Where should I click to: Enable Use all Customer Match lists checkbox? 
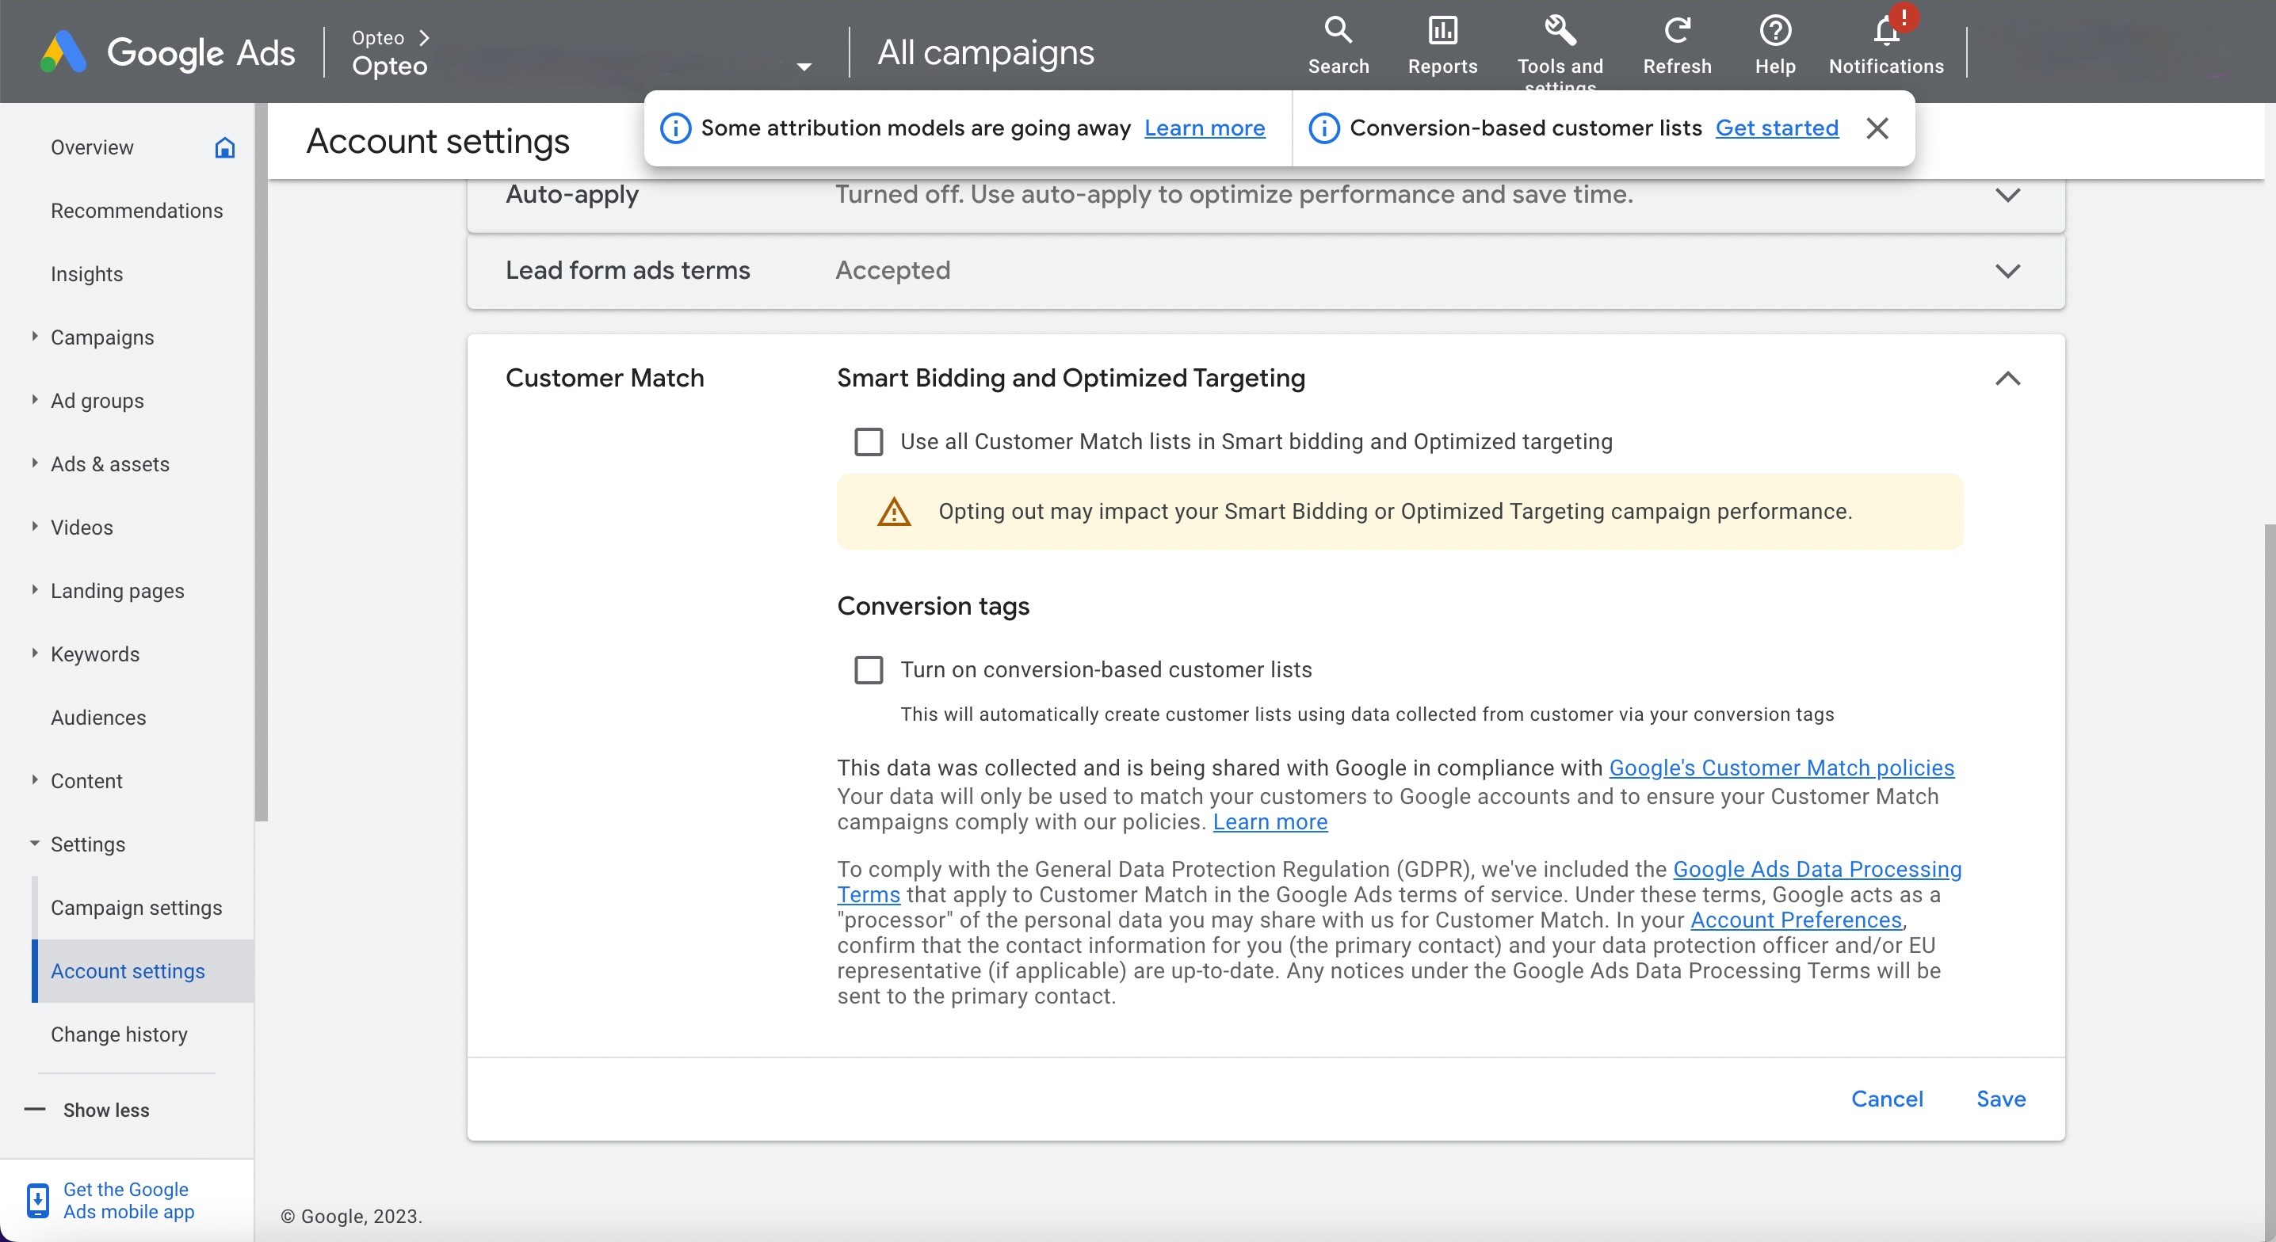[868, 442]
